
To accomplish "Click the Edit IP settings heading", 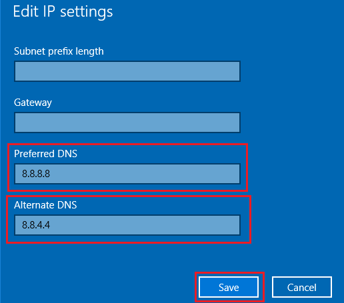I will pos(63,11).
